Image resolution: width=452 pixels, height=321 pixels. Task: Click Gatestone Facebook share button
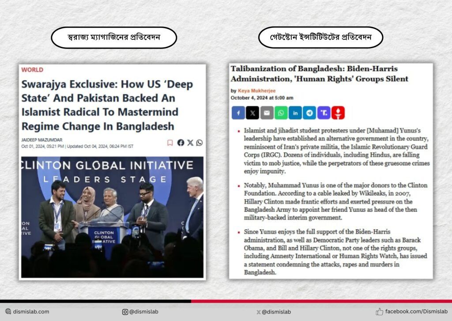click(x=238, y=113)
